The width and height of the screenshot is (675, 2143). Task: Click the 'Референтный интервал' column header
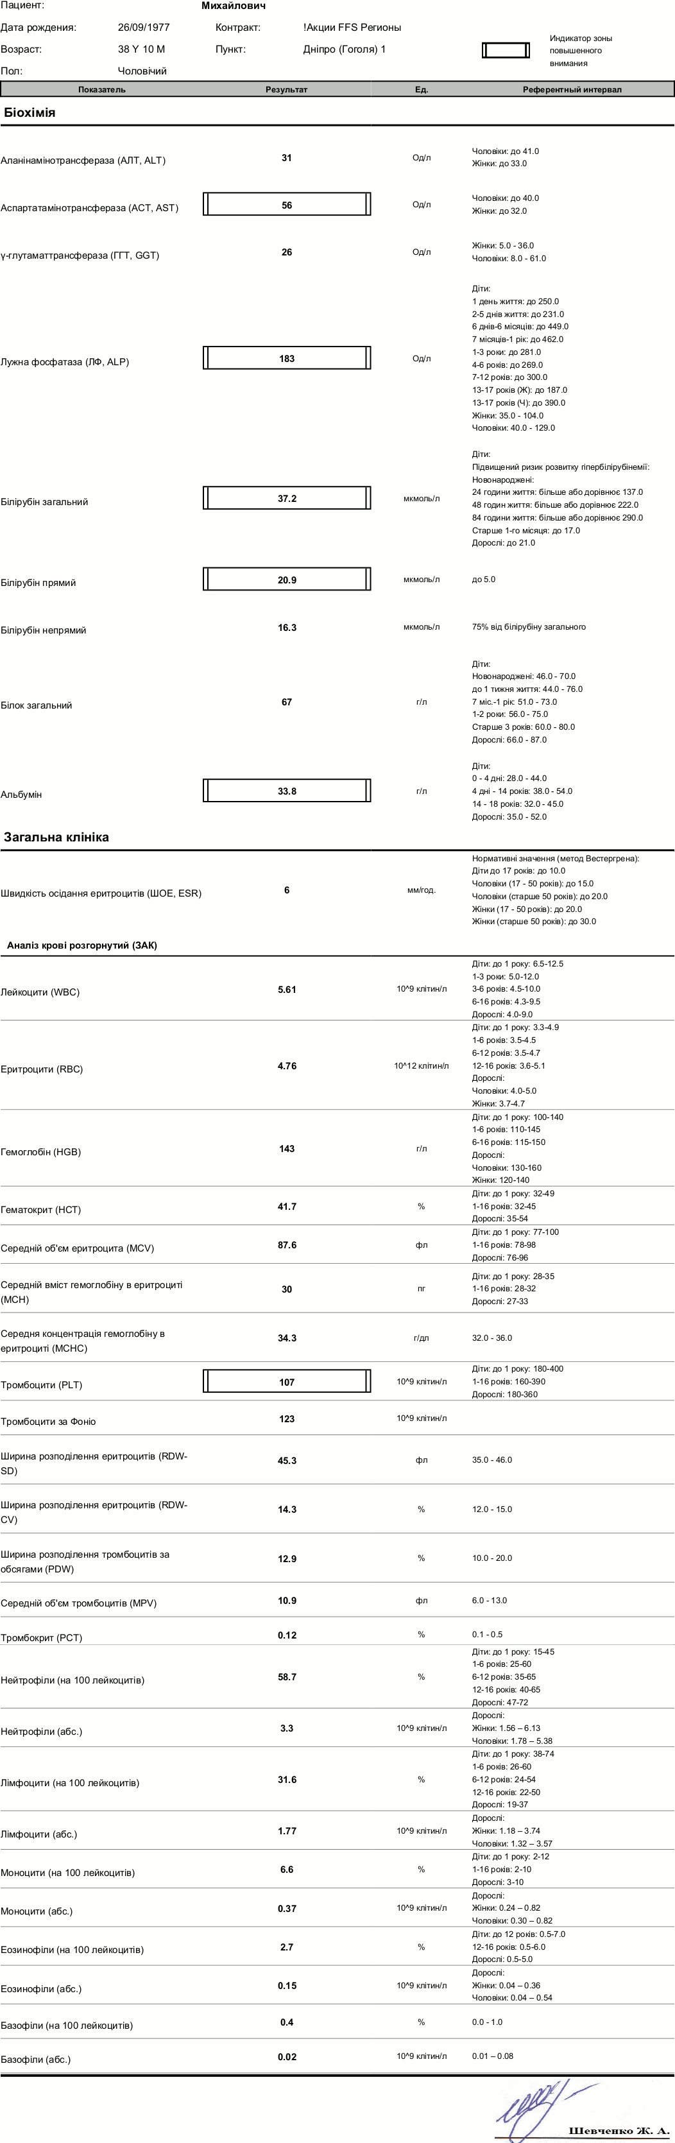(572, 89)
